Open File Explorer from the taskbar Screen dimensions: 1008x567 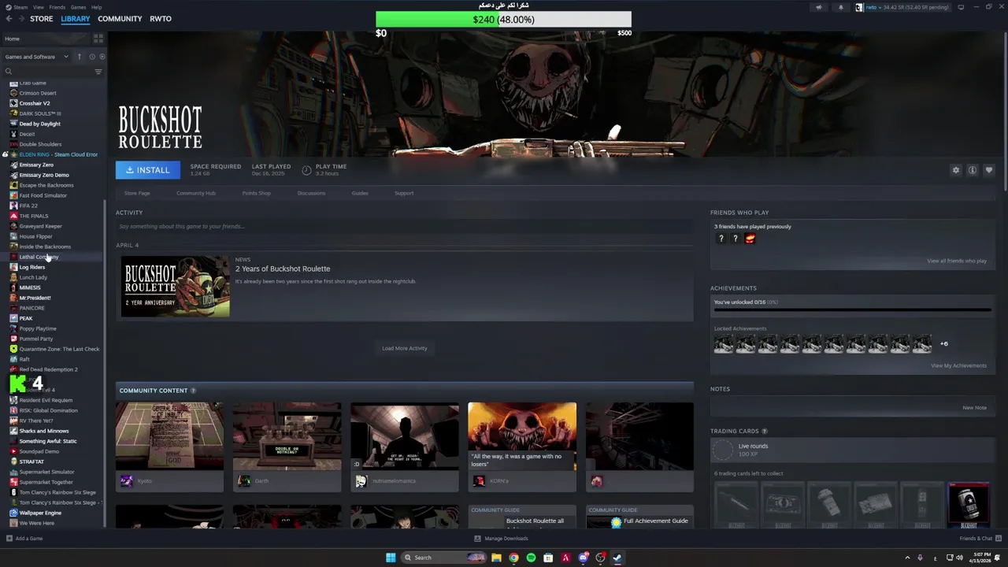point(496,558)
